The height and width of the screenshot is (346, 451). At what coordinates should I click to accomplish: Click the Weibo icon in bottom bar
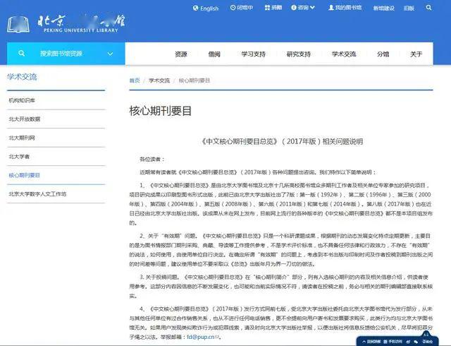pyautogui.click(x=408, y=341)
